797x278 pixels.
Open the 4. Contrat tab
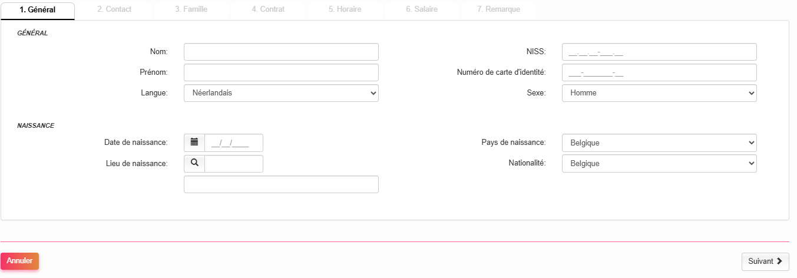click(x=268, y=10)
